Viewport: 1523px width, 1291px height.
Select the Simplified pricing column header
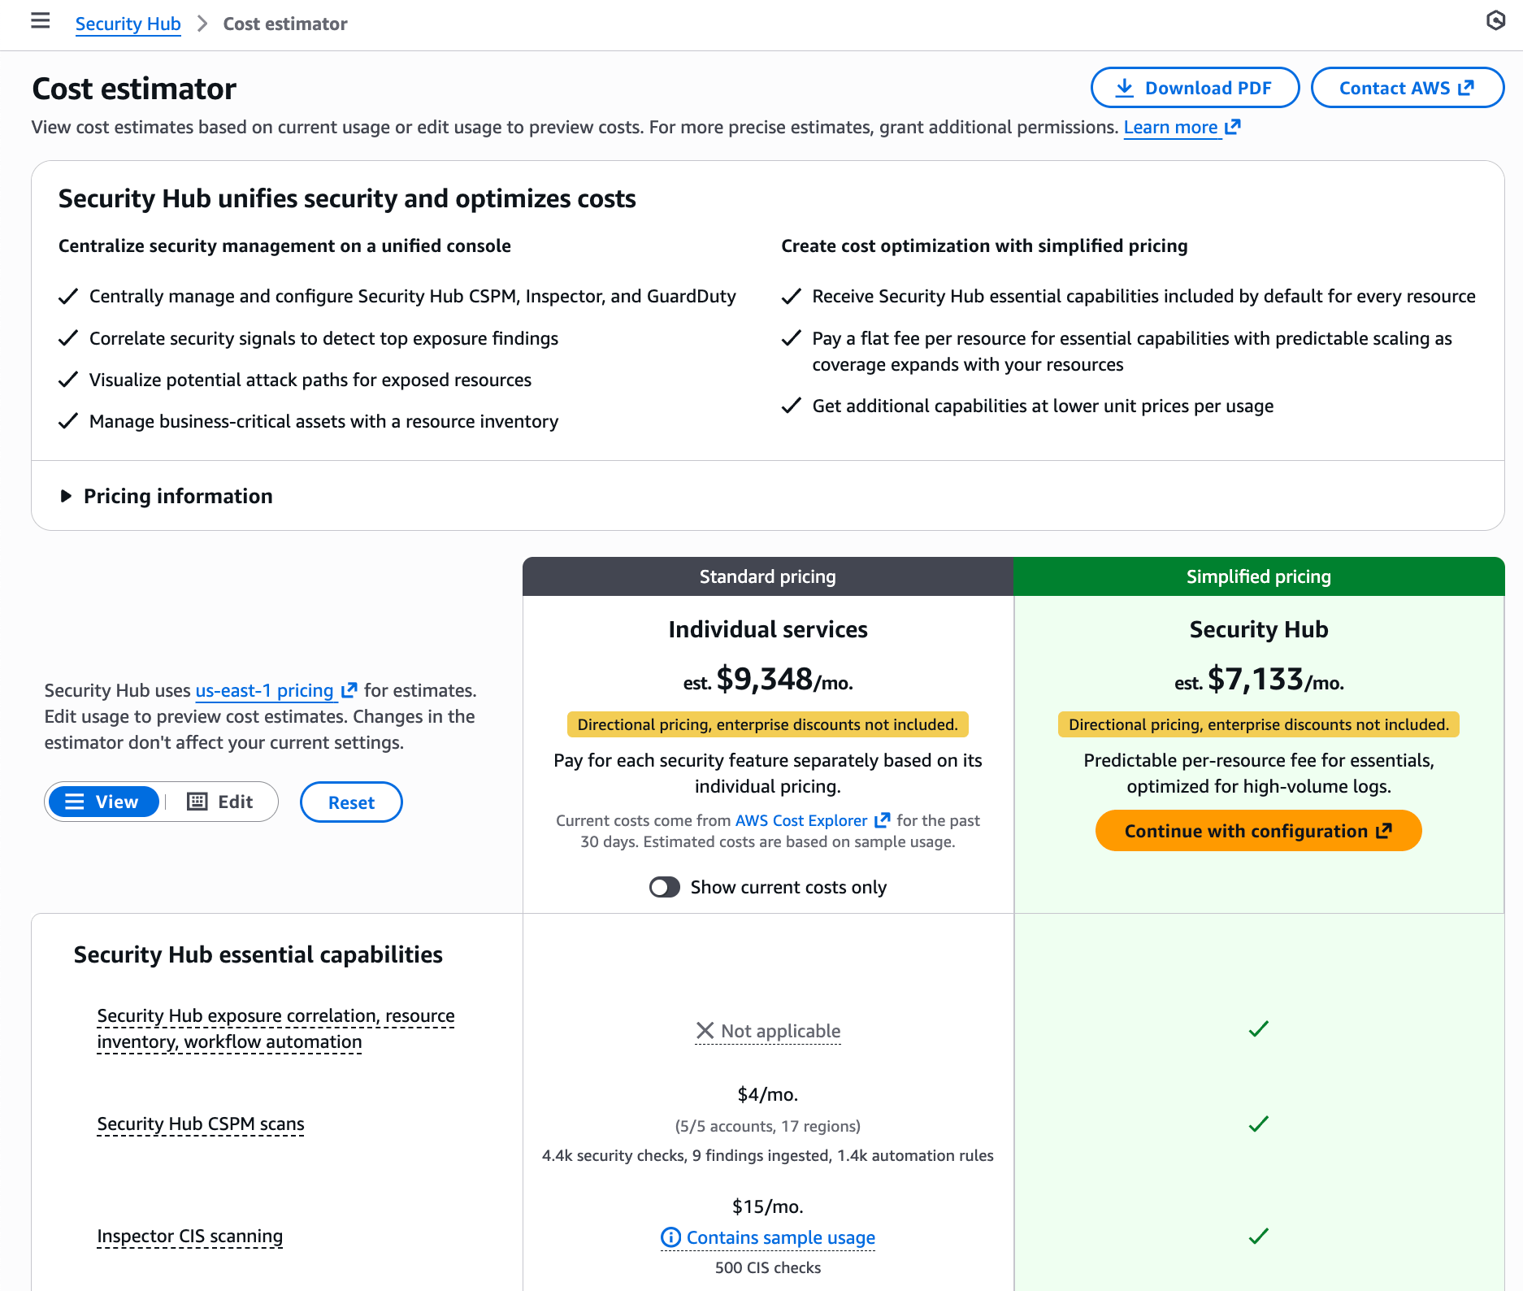[x=1258, y=576]
